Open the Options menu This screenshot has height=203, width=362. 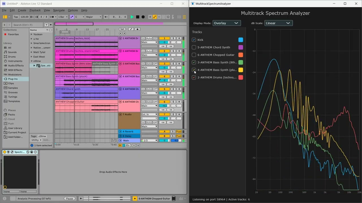73,10
